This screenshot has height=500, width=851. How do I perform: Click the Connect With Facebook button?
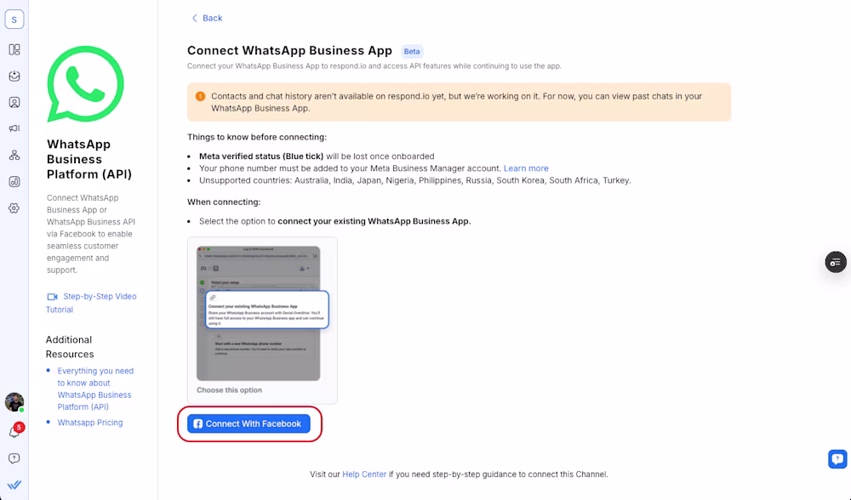pyautogui.click(x=248, y=423)
